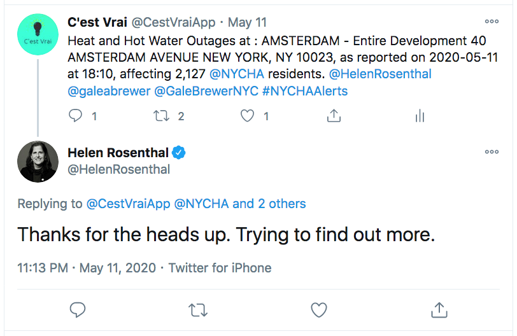Share Helen Rosenthal's reply

(x=439, y=310)
